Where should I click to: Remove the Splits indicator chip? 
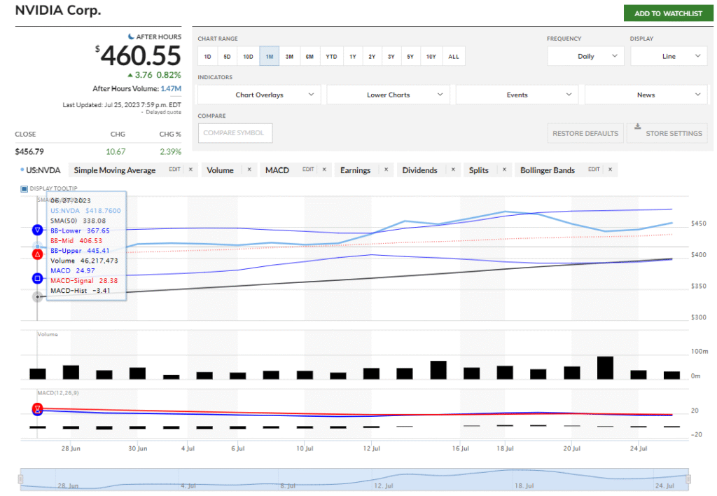click(504, 170)
